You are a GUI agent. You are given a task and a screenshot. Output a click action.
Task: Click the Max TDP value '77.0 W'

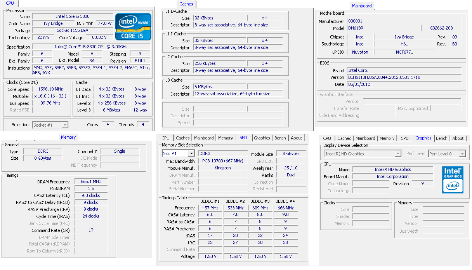(104, 23)
